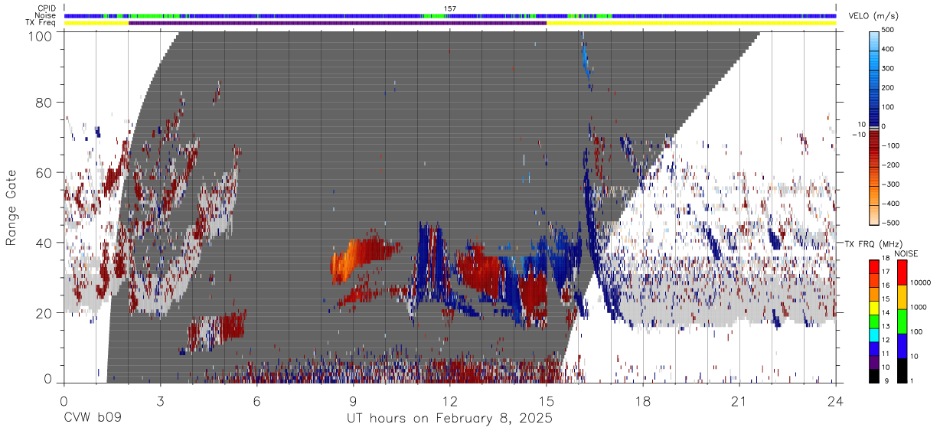The width and height of the screenshot is (940, 434).
Task: Click the −500 tick on VELO colorbar
Action: pos(892,223)
